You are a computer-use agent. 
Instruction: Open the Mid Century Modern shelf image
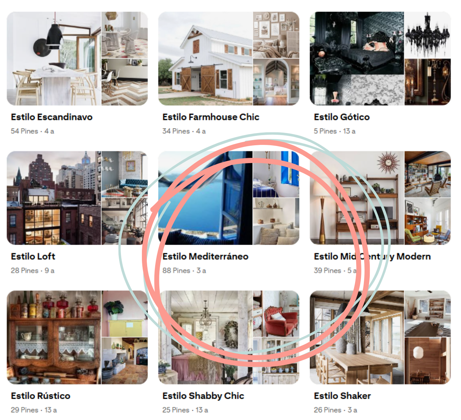tap(357, 198)
